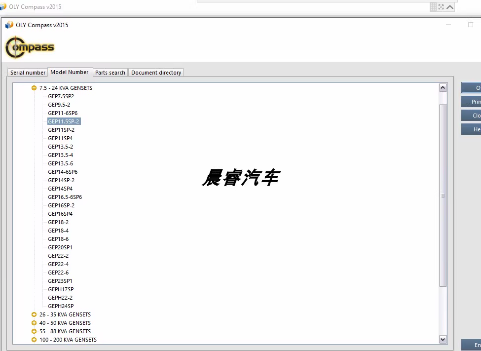481x351 pixels.
Task: Select model GEP11SP-2
Action: [61, 130]
